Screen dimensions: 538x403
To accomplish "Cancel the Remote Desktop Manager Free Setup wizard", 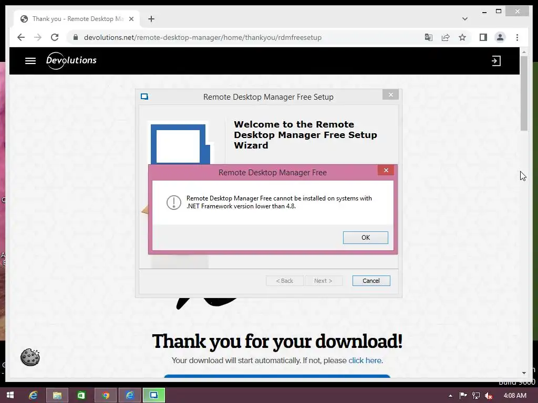I will [x=371, y=281].
